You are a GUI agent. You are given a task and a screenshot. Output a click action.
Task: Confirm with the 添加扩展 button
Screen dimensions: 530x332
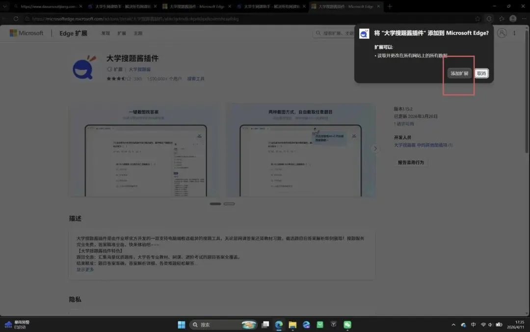coord(459,74)
